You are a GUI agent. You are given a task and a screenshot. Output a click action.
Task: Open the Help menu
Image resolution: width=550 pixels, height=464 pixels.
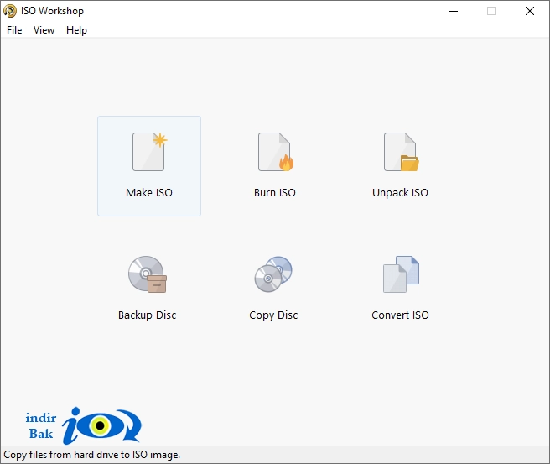pyautogui.click(x=76, y=30)
